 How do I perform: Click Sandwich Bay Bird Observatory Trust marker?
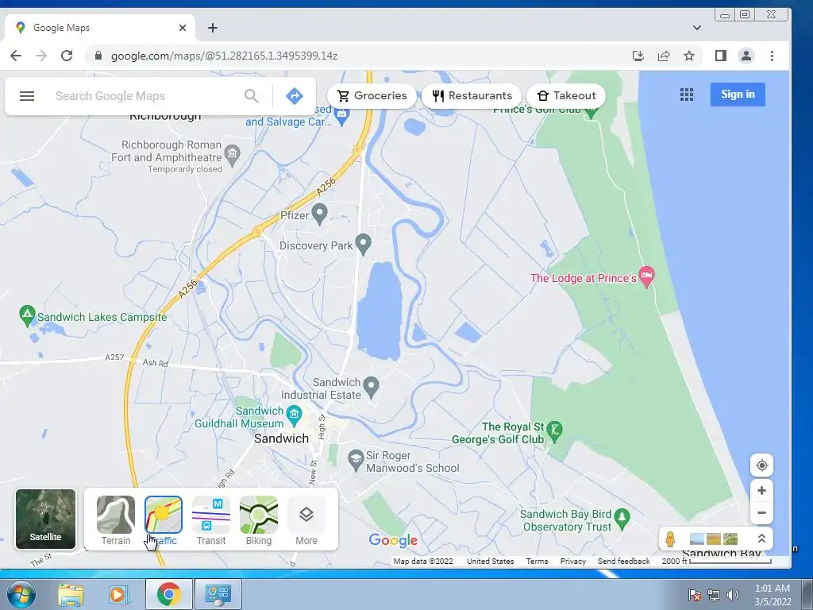[622, 518]
